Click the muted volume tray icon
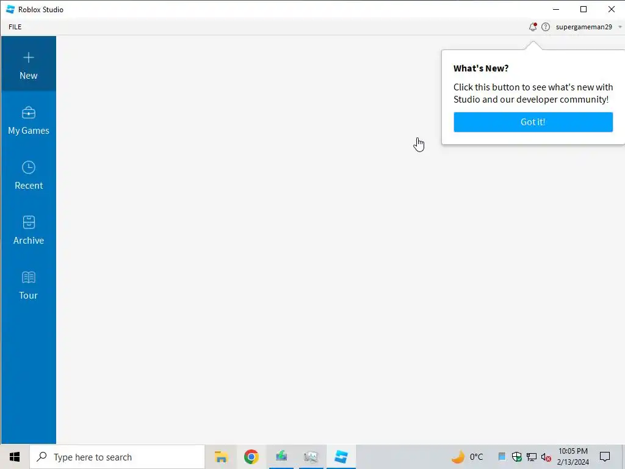The image size is (625, 469). [x=546, y=457]
